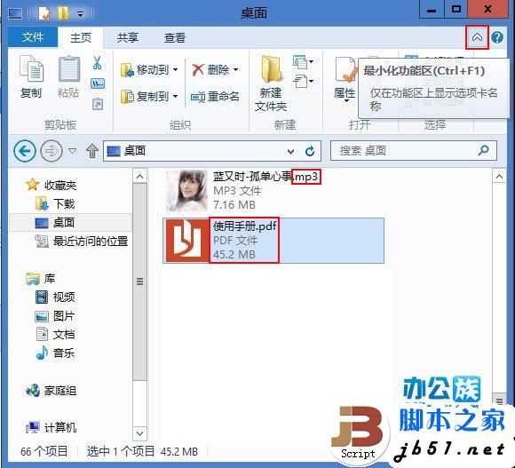The image size is (515, 468).
Task: Select the 使用手册.pdf file name
Action: pos(244,226)
